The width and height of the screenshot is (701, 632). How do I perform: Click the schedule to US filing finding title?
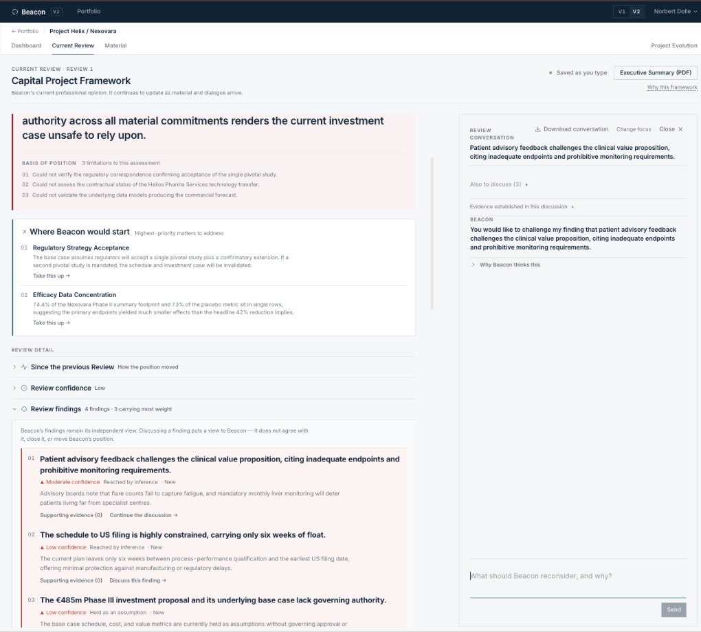coord(182,535)
